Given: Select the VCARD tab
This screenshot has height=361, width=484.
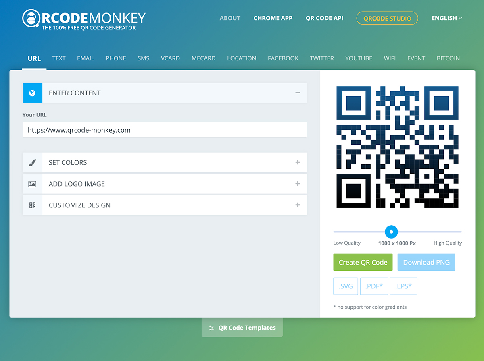Looking at the screenshot, I should pos(170,58).
